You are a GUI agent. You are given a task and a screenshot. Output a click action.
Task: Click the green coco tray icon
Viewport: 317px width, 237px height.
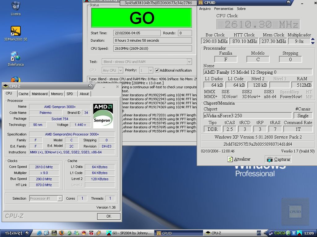pos(280,233)
